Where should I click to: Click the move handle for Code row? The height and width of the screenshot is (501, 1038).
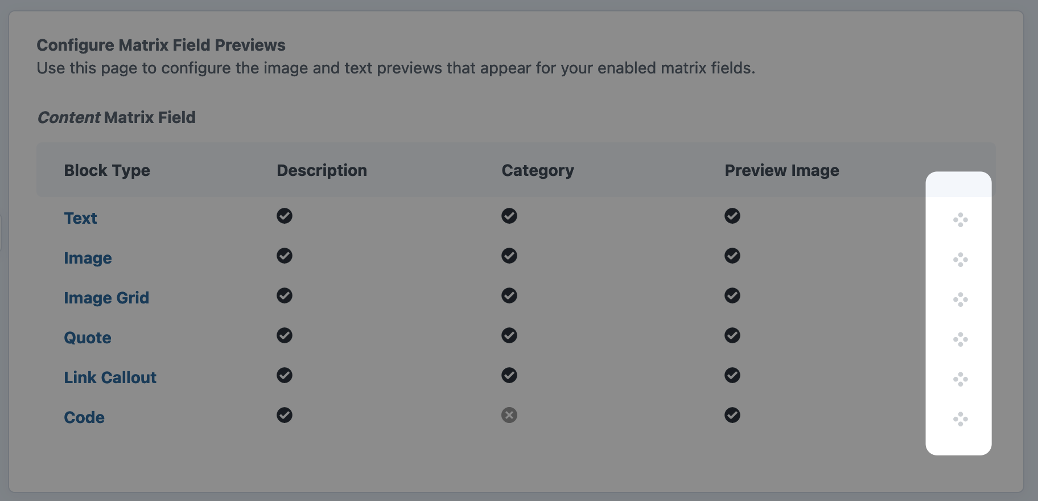click(x=961, y=419)
